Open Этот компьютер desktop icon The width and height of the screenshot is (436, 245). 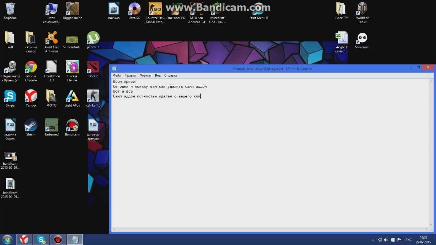pyautogui.click(x=51, y=13)
